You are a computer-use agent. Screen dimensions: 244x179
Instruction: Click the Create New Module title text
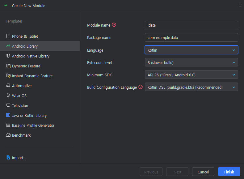(29, 6)
